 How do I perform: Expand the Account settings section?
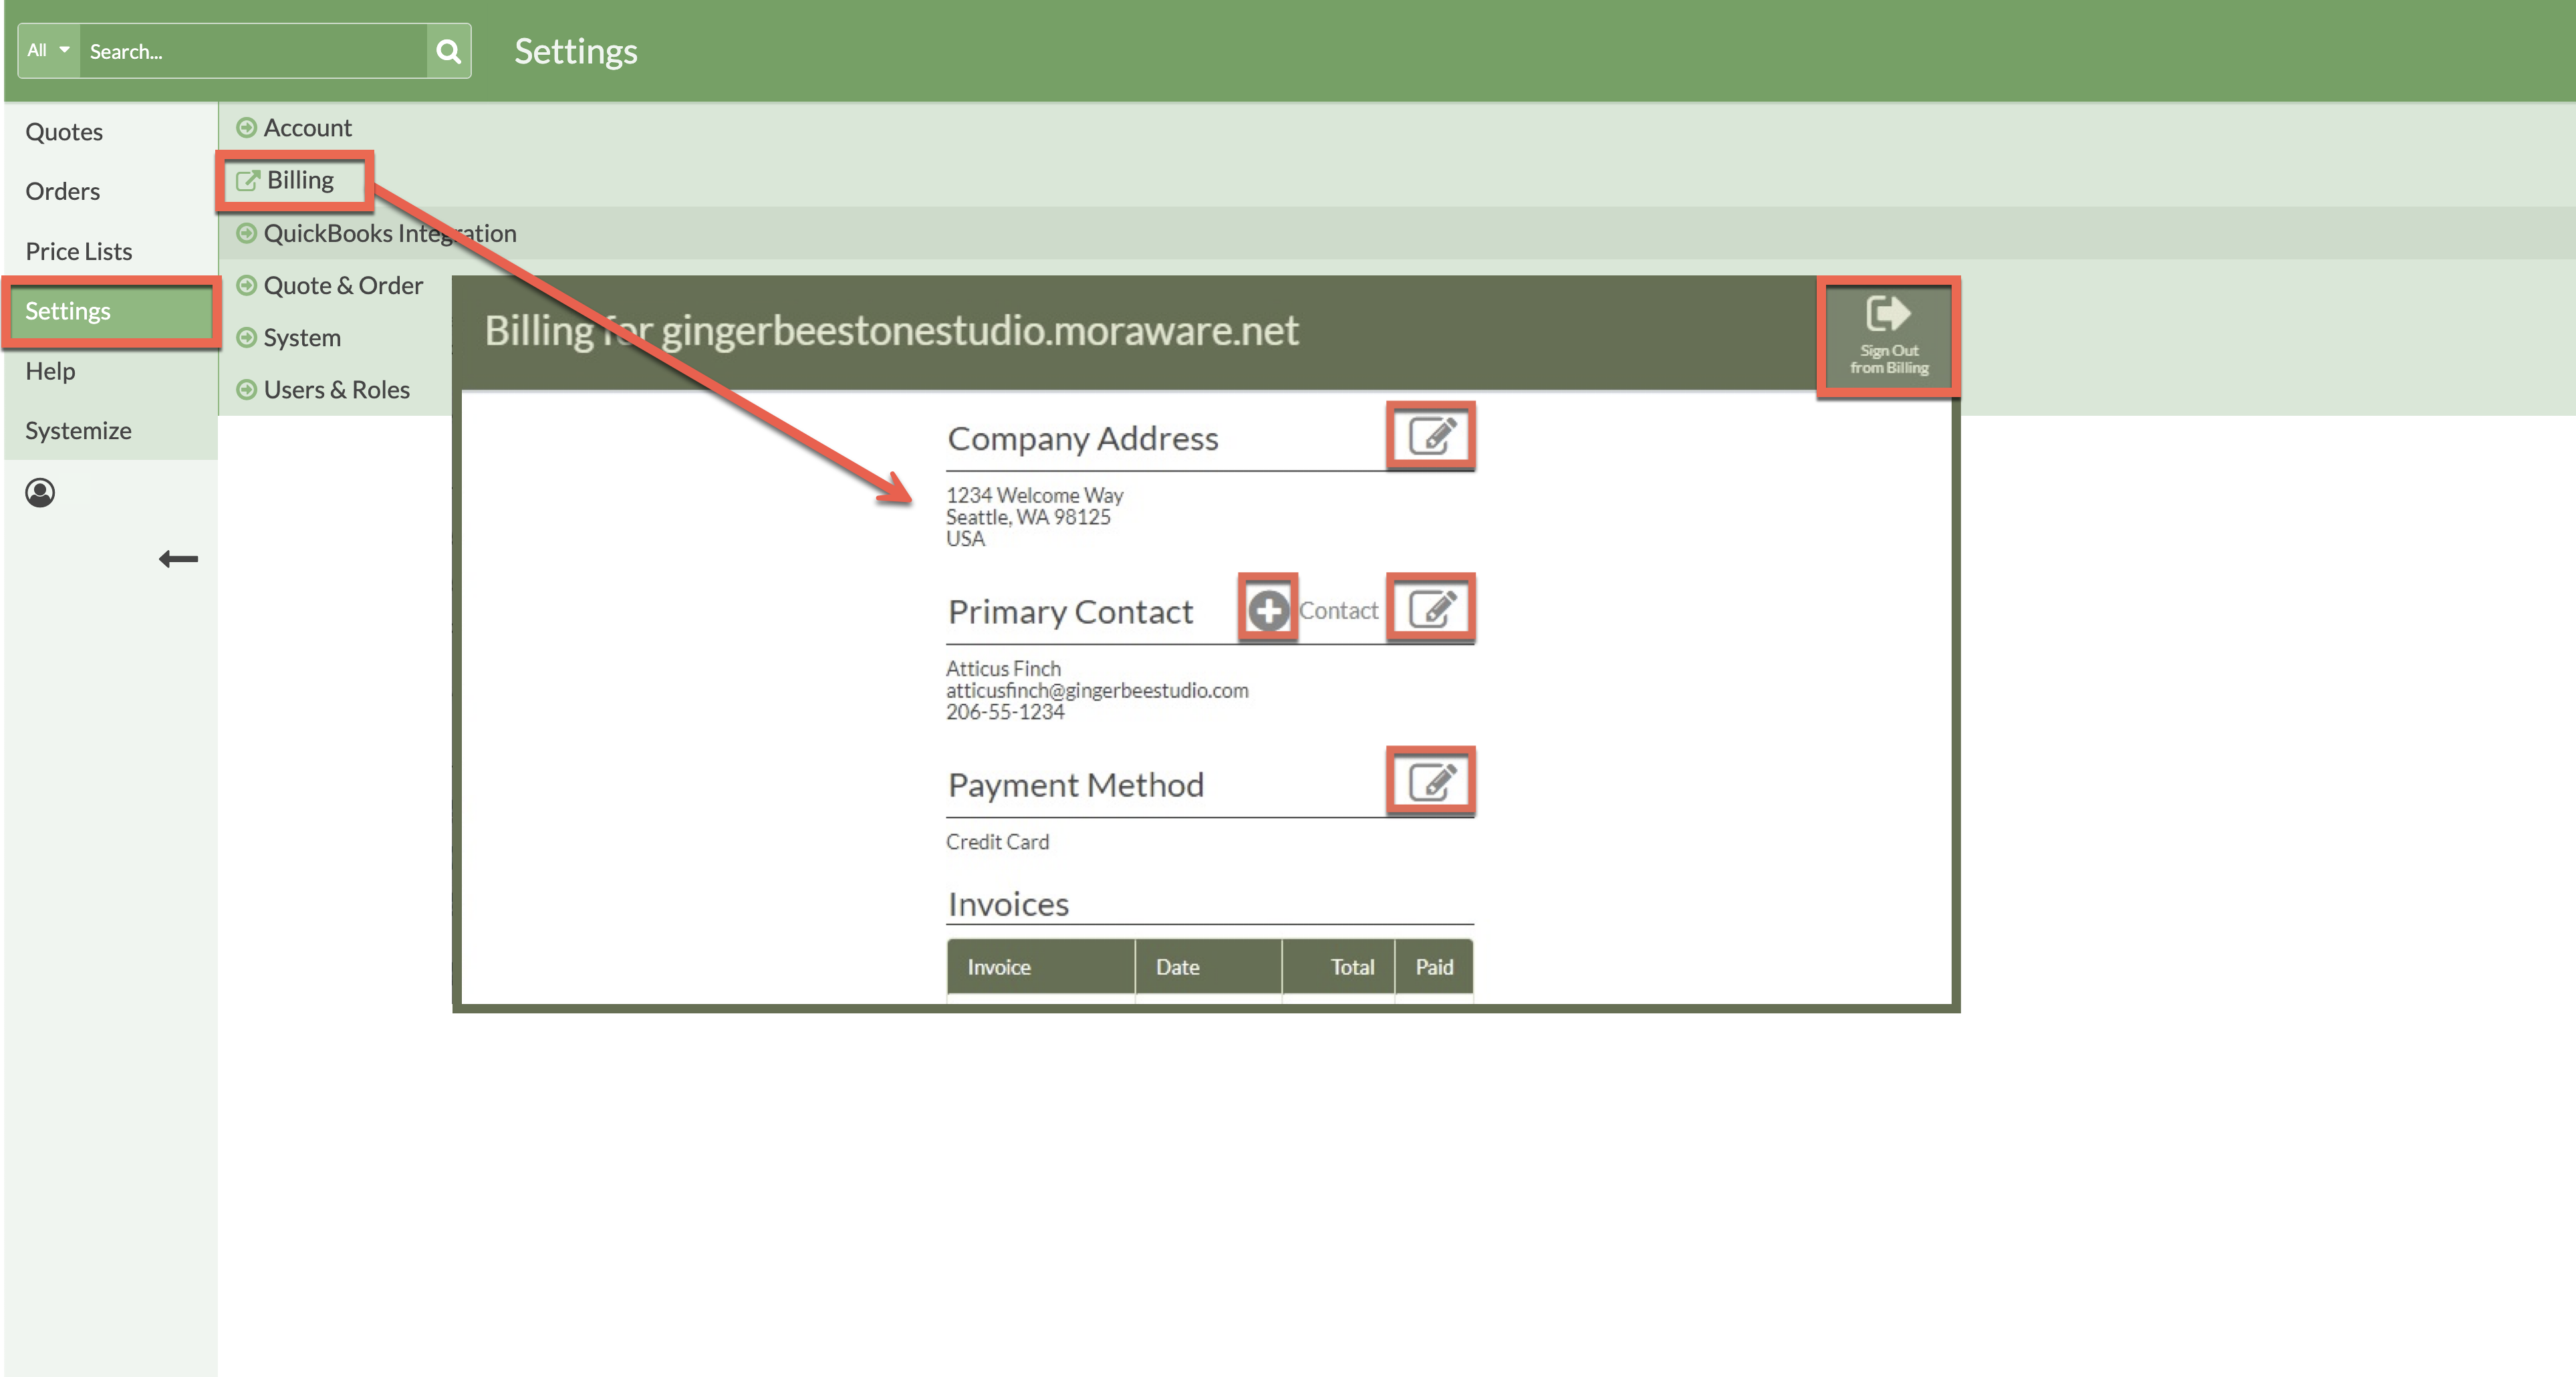(x=246, y=127)
